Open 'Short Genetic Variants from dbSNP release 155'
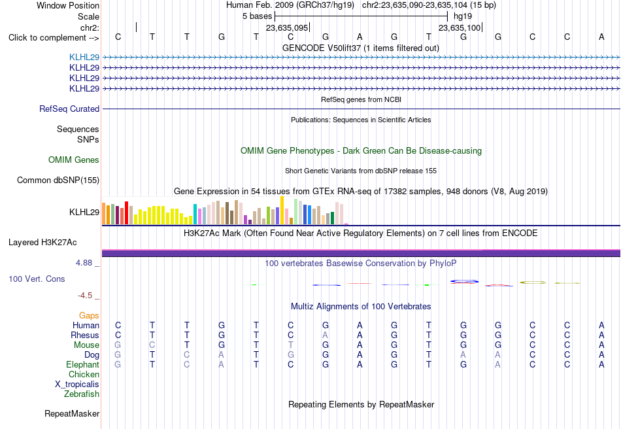Screen dimensions: 621x429 [x=360, y=171]
